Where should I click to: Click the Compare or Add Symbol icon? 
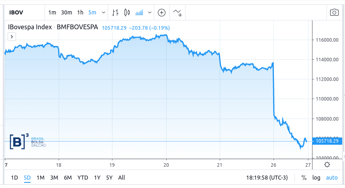pos(161,12)
